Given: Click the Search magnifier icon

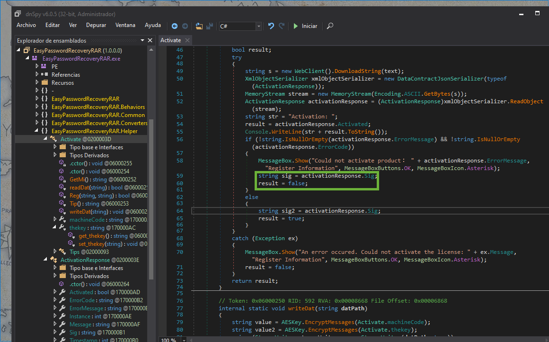Looking at the screenshot, I should point(330,26).
